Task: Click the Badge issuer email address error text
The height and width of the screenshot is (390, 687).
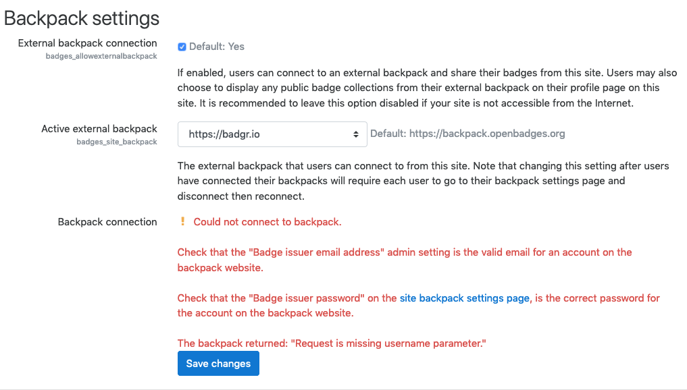Action: 405,260
